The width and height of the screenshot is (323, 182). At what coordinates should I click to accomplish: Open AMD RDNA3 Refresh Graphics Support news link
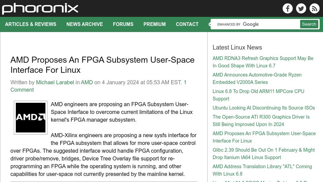point(263,62)
